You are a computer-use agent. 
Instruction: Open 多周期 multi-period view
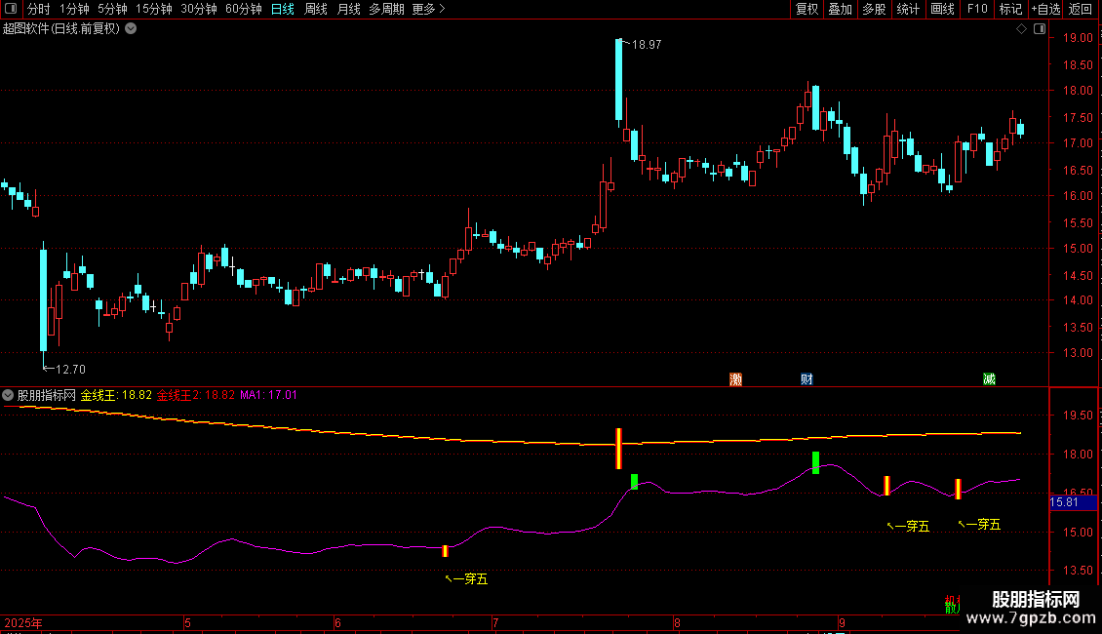pyautogui.click(x=386, y=9)
